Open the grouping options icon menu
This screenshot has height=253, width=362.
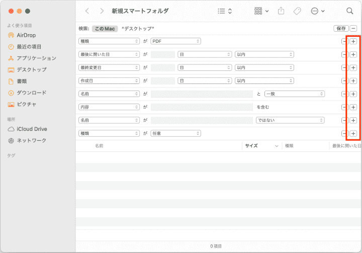tap(261, 11)
